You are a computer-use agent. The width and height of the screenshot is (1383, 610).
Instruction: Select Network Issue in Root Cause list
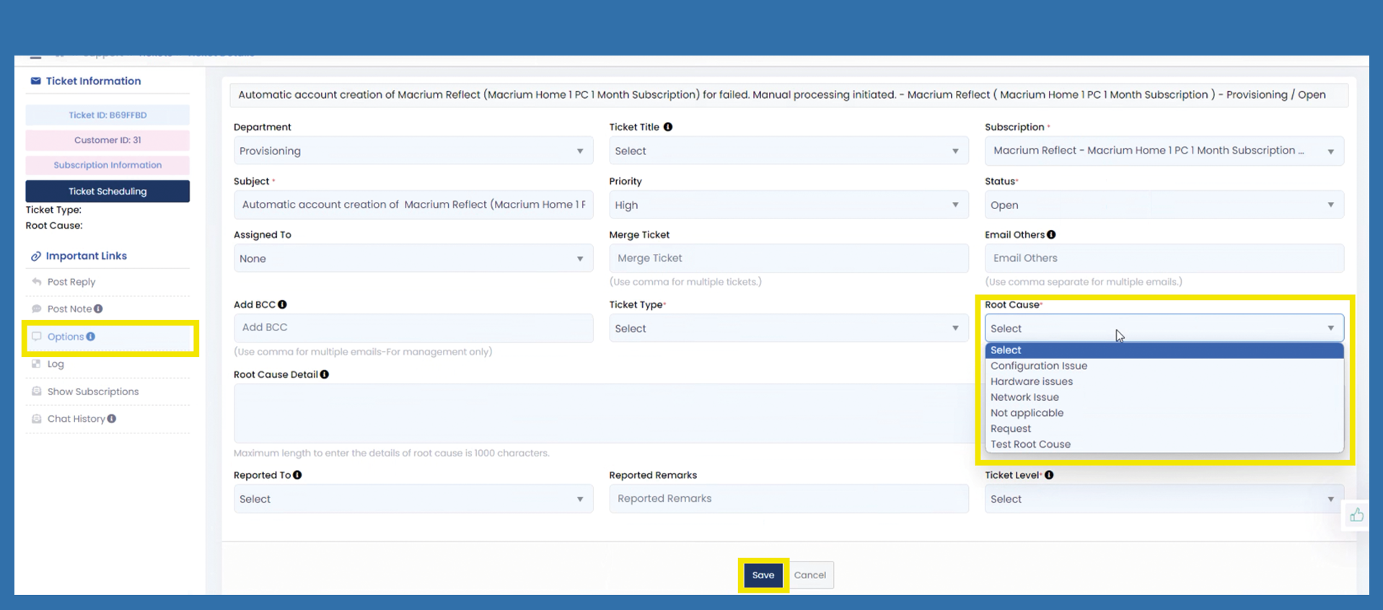[1024, 397]
